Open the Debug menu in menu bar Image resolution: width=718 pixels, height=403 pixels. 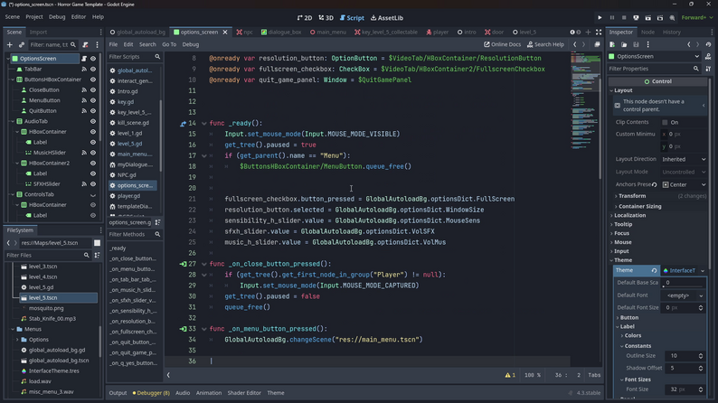tap(57, 17)
